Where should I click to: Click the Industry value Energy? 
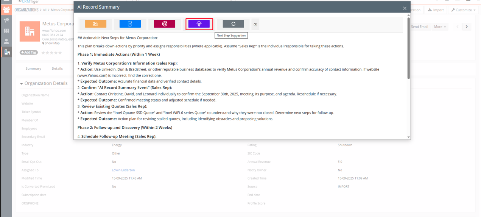pyautogui.click(x=117, y=145)
